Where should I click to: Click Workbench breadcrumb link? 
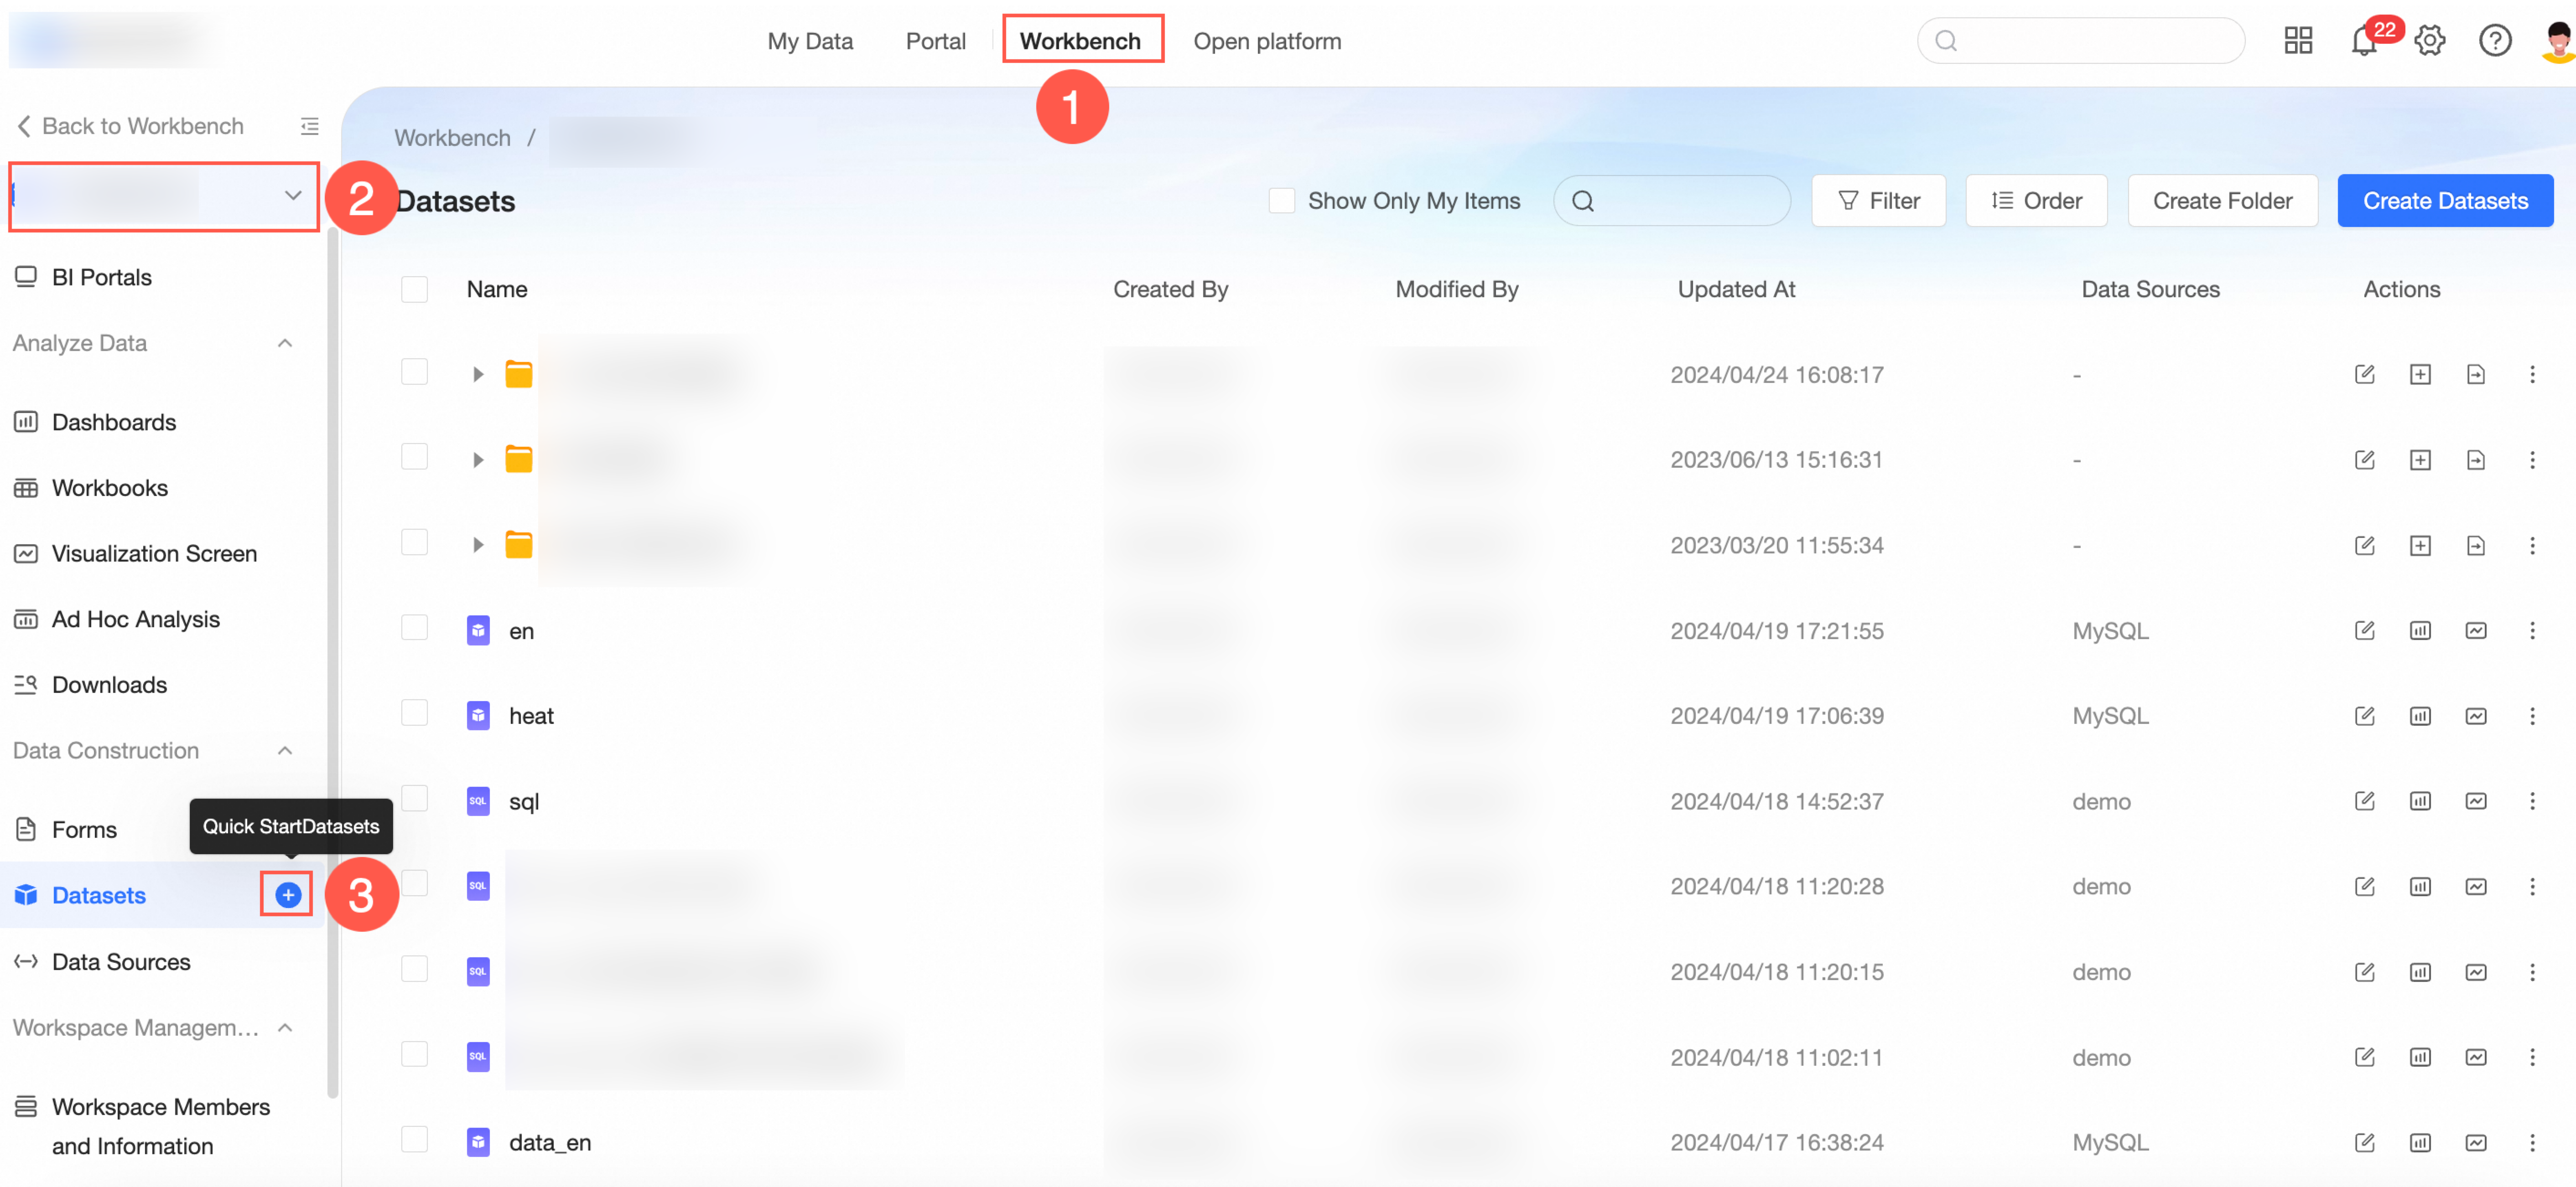click(452, 138)
